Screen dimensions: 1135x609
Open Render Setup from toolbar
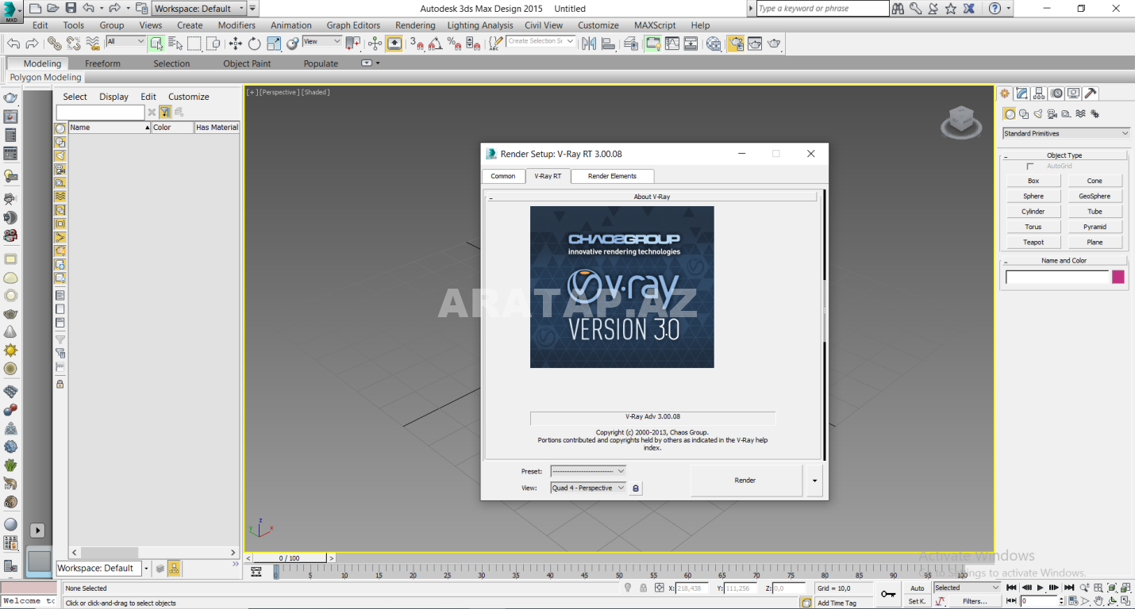tap(736, 44)
